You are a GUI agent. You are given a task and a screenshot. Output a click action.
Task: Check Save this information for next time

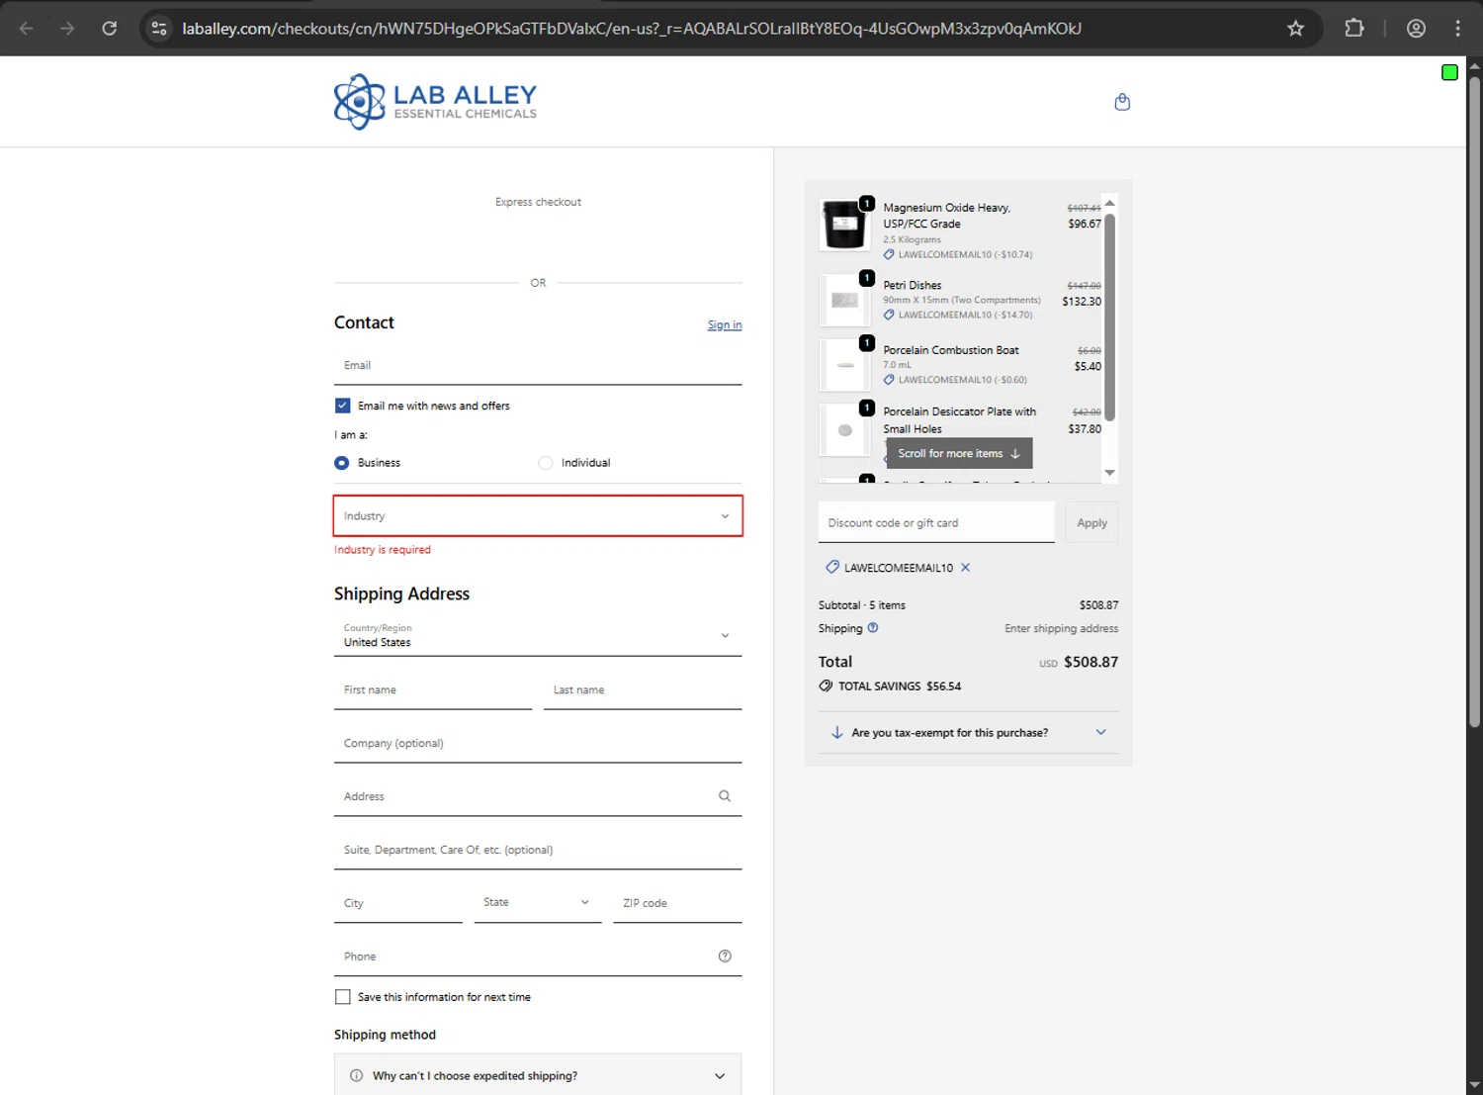[343, 997]
